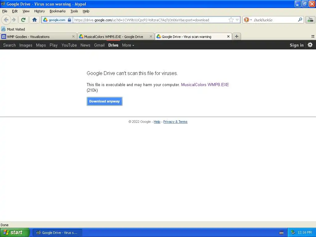Go back with the Back arrow button

pyautogui.click(x=6, y=20)
